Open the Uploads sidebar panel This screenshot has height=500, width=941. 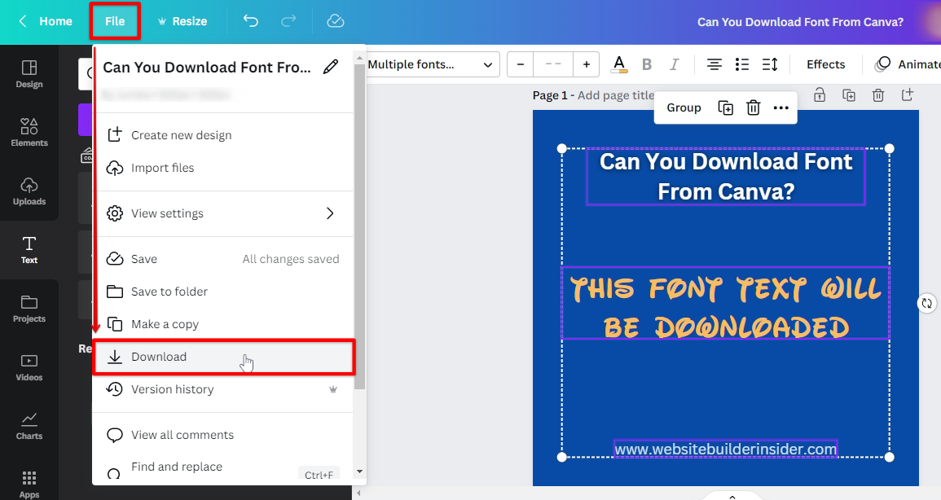tap(29, 189)
